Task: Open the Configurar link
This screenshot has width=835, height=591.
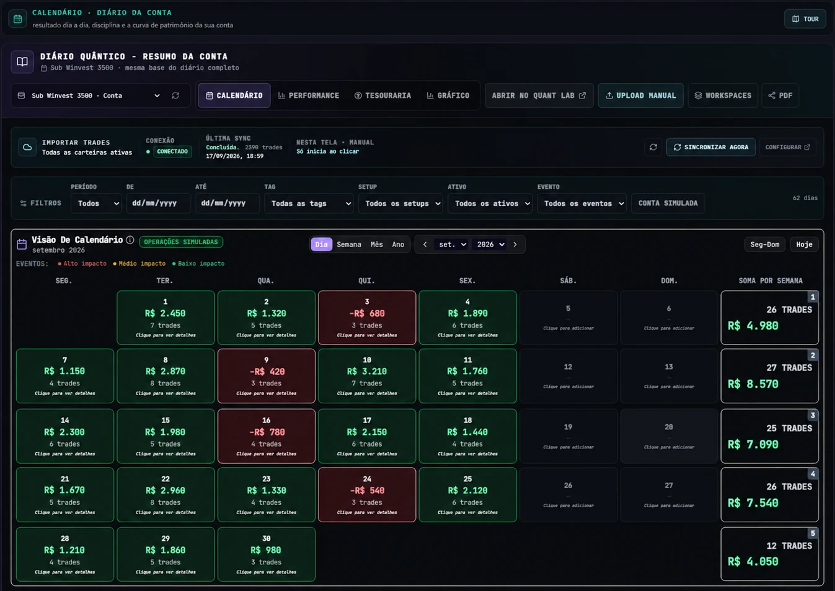Action: tap(787, 147)
